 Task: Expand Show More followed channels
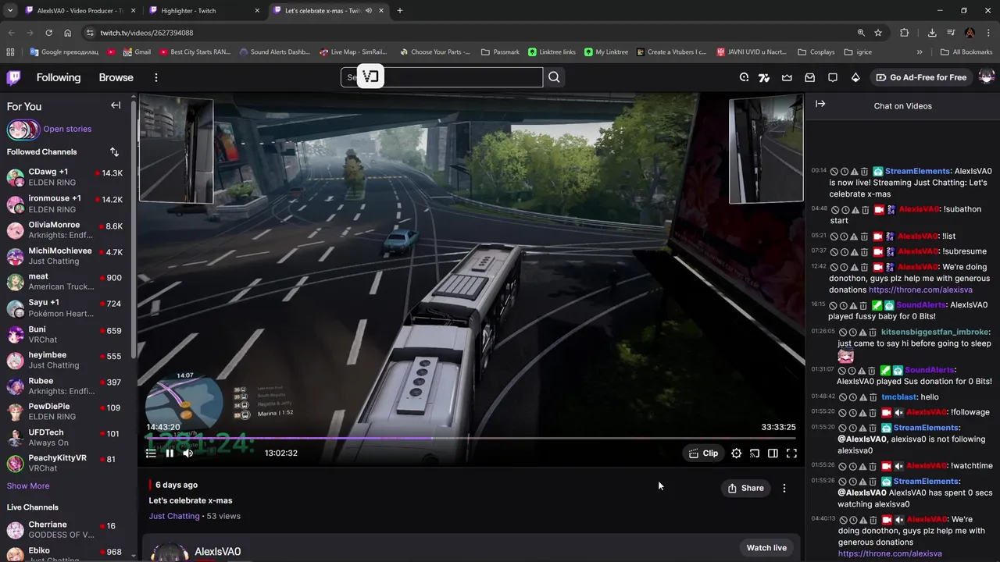(28, 486)
